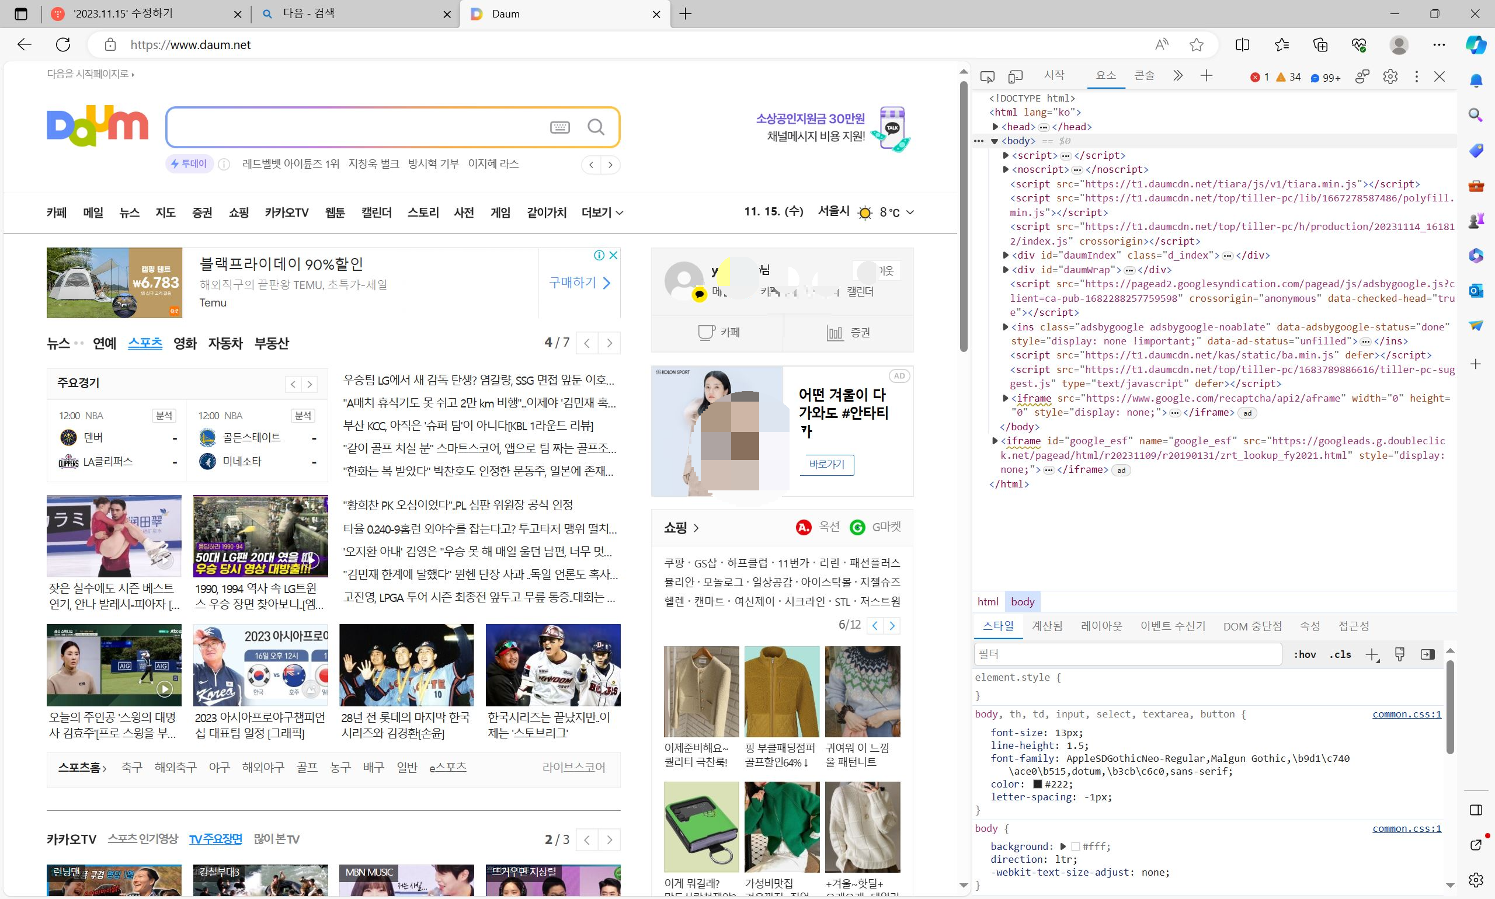This screenshot has height=899, width=1495.
Task: Click the Daum logo
Action: click(98, 126)
